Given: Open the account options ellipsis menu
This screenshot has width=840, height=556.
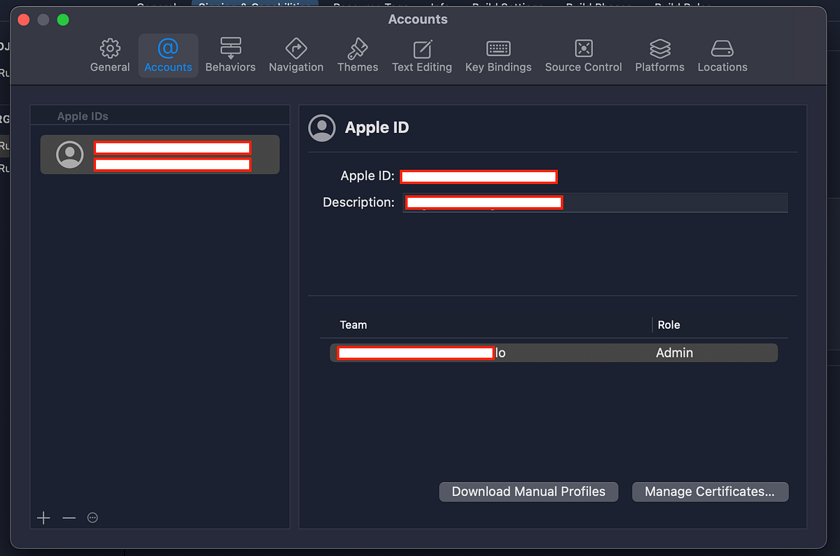Looking at the screenshot, I should click(92, 518).
